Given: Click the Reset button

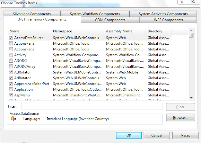Looking at the screenshot, I should 185,135.
